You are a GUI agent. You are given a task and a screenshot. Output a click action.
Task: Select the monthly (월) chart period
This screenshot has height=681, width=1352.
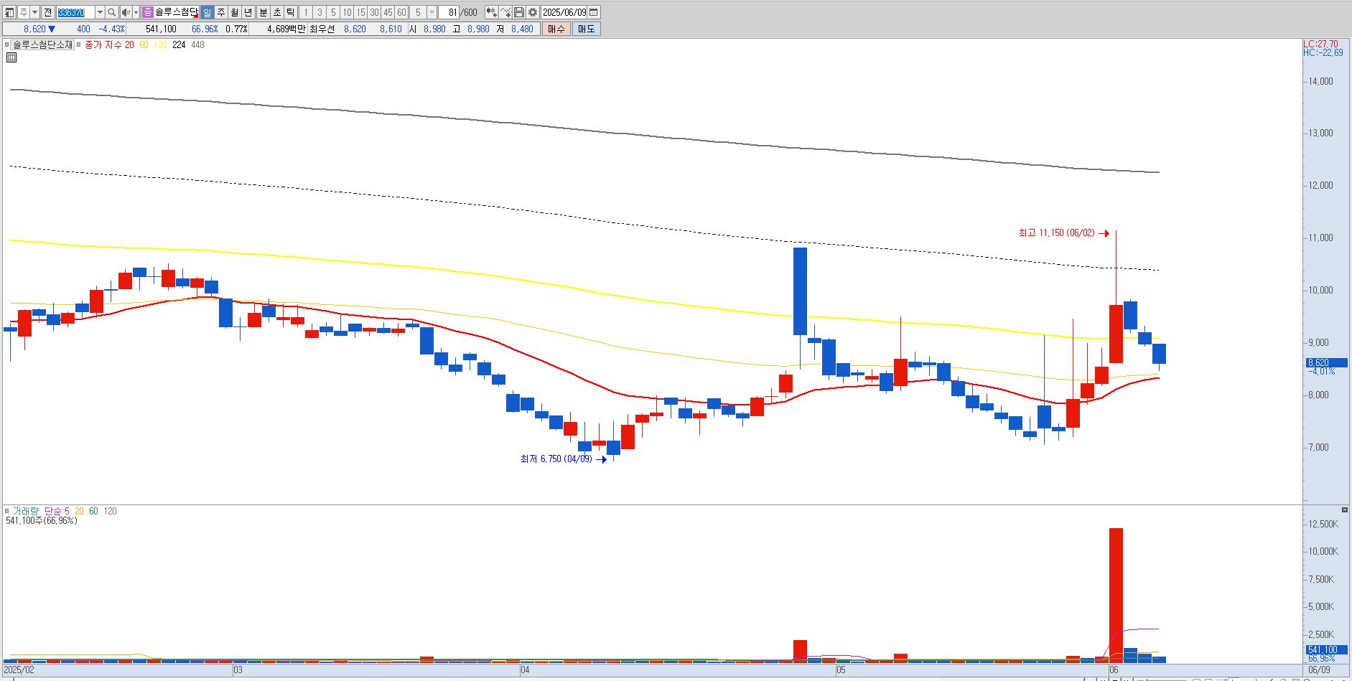coord(234,12)
